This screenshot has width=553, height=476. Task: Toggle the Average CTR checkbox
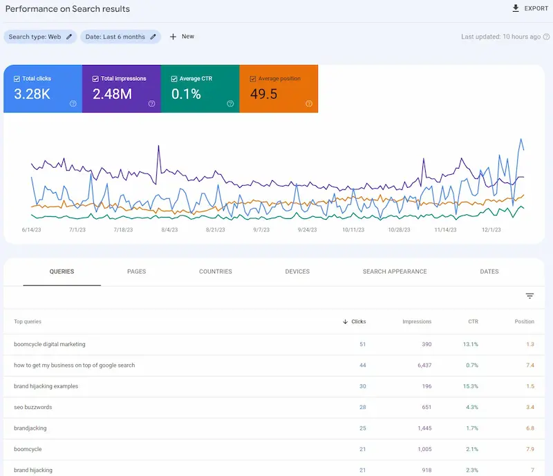[x=174, y=79]
